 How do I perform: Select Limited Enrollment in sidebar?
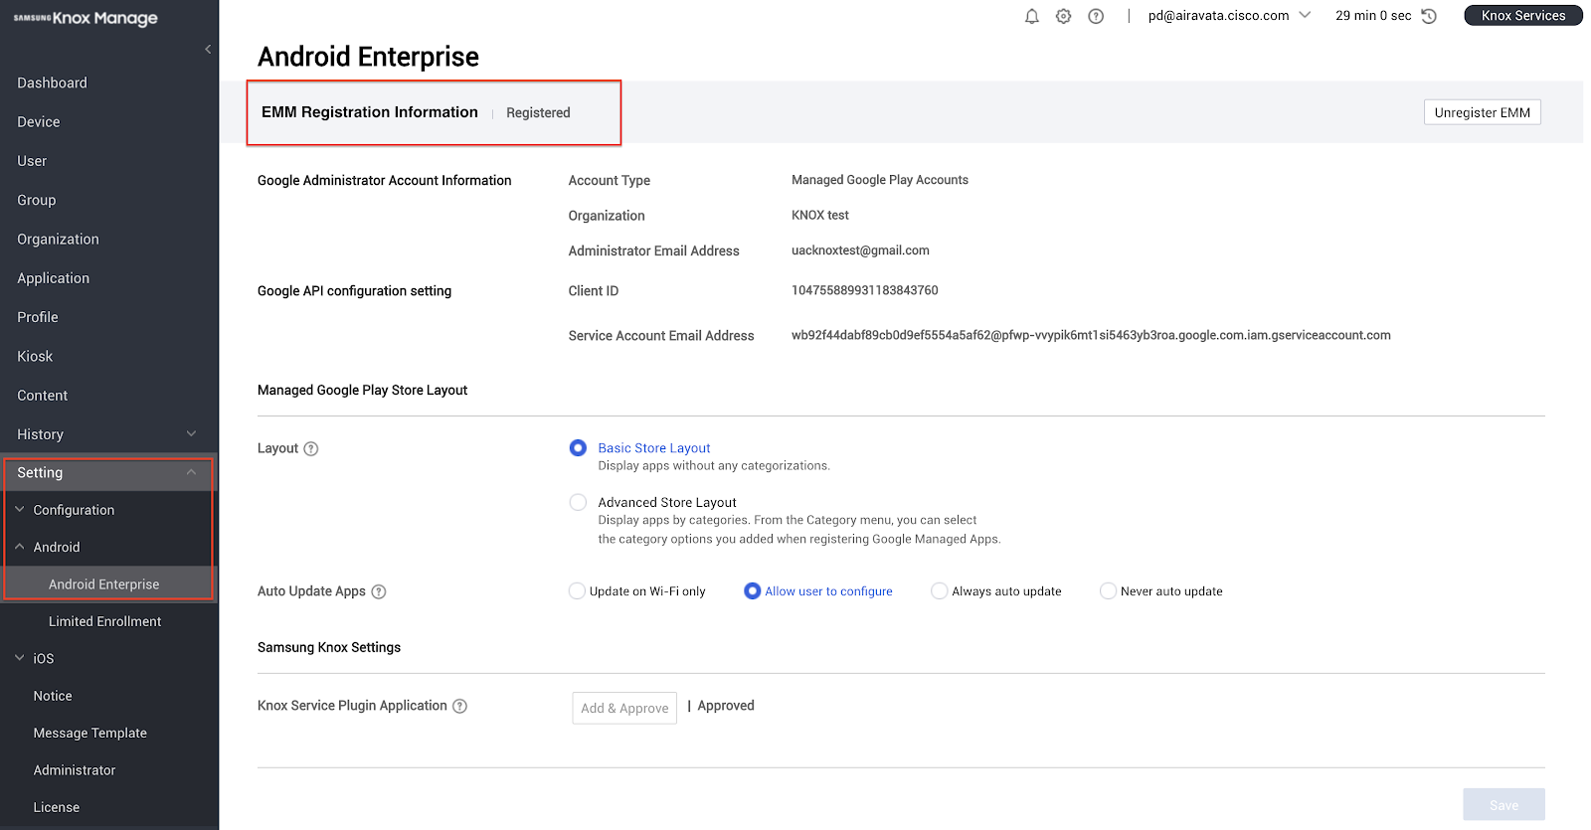(104, 621)
